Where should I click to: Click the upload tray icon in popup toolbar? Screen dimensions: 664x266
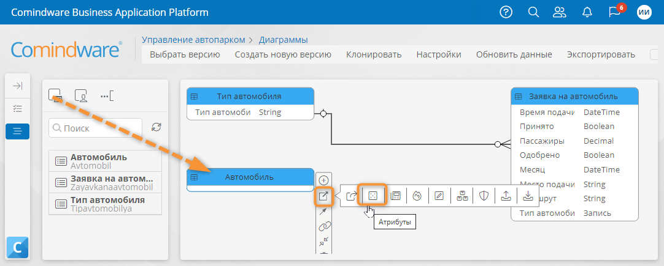[506, 196]
